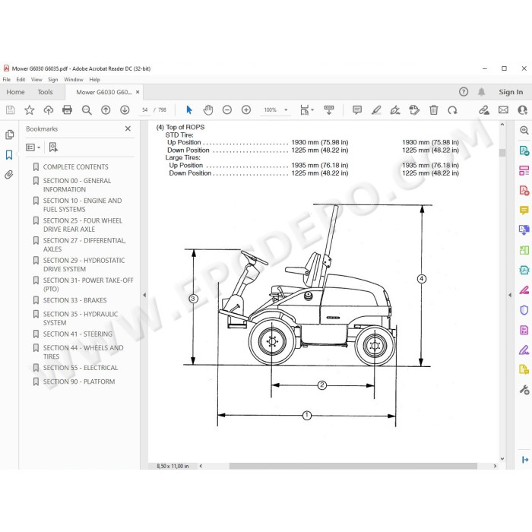Add the file to starred favorites
Image resolution: width=532 pixels, height=532 pixels.
30,110
